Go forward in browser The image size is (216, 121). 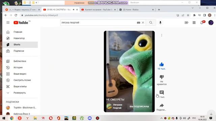pos(11,15)
